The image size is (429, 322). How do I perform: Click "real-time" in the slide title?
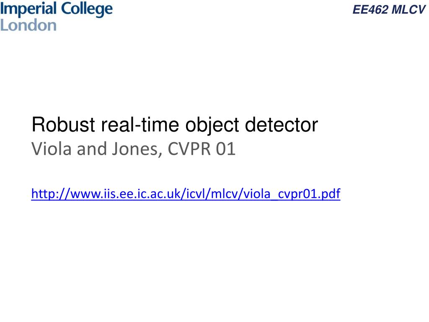click(x=140, y=125)
